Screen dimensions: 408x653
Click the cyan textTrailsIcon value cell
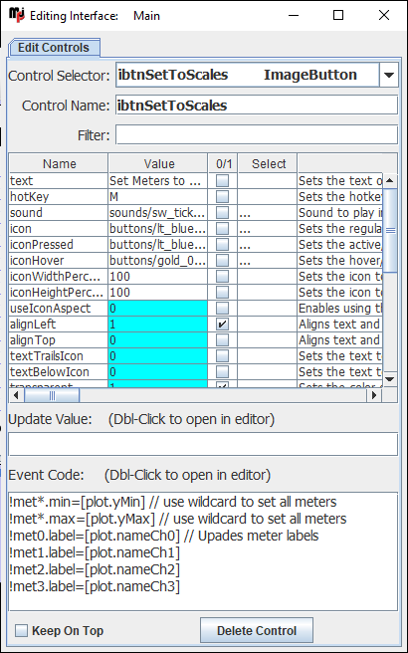click(x=158, y=356)
